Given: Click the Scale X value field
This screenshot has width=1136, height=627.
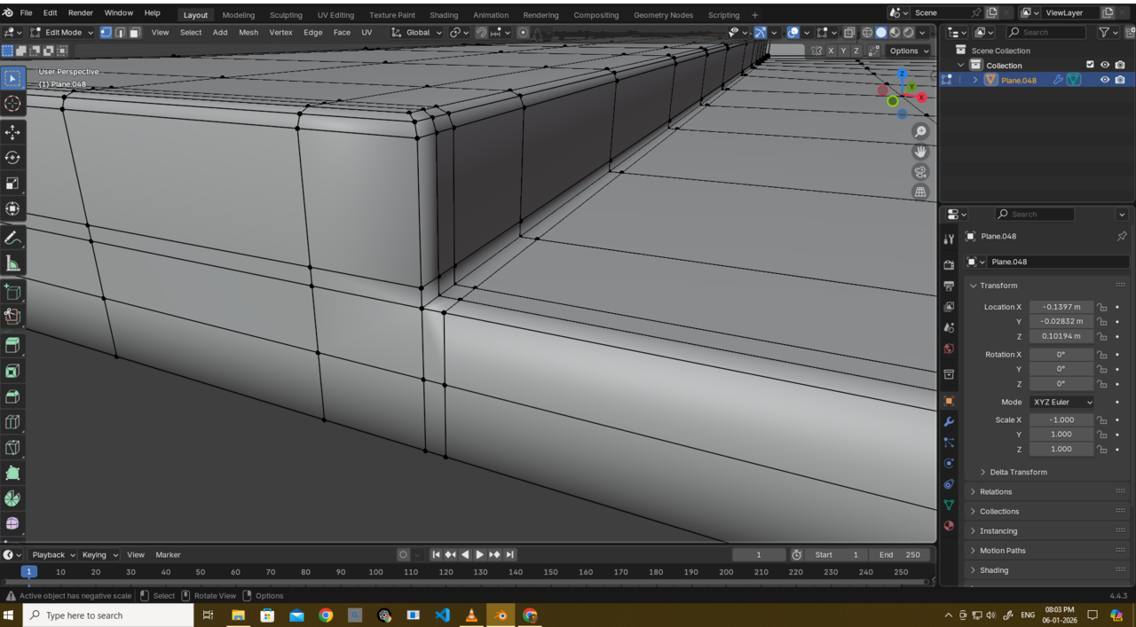Looking at the screenshot, I should click(1061, 419).
